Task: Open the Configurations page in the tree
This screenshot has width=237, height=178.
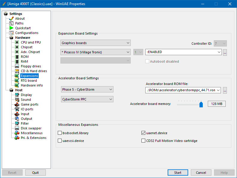Action: (x=26, y=33)
